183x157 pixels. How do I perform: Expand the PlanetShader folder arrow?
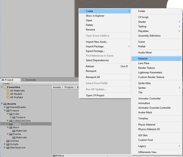pos(5,107)
